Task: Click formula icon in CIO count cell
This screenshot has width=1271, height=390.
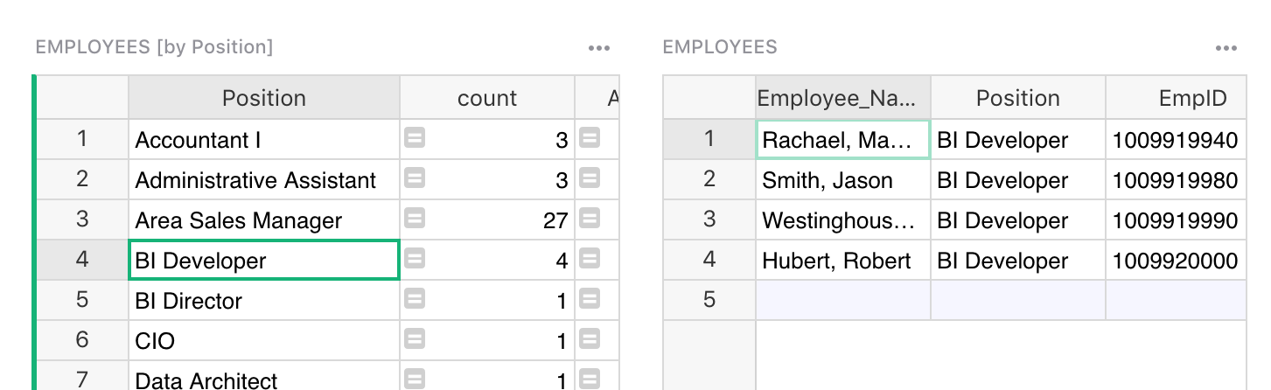Action: click(415, 338)
